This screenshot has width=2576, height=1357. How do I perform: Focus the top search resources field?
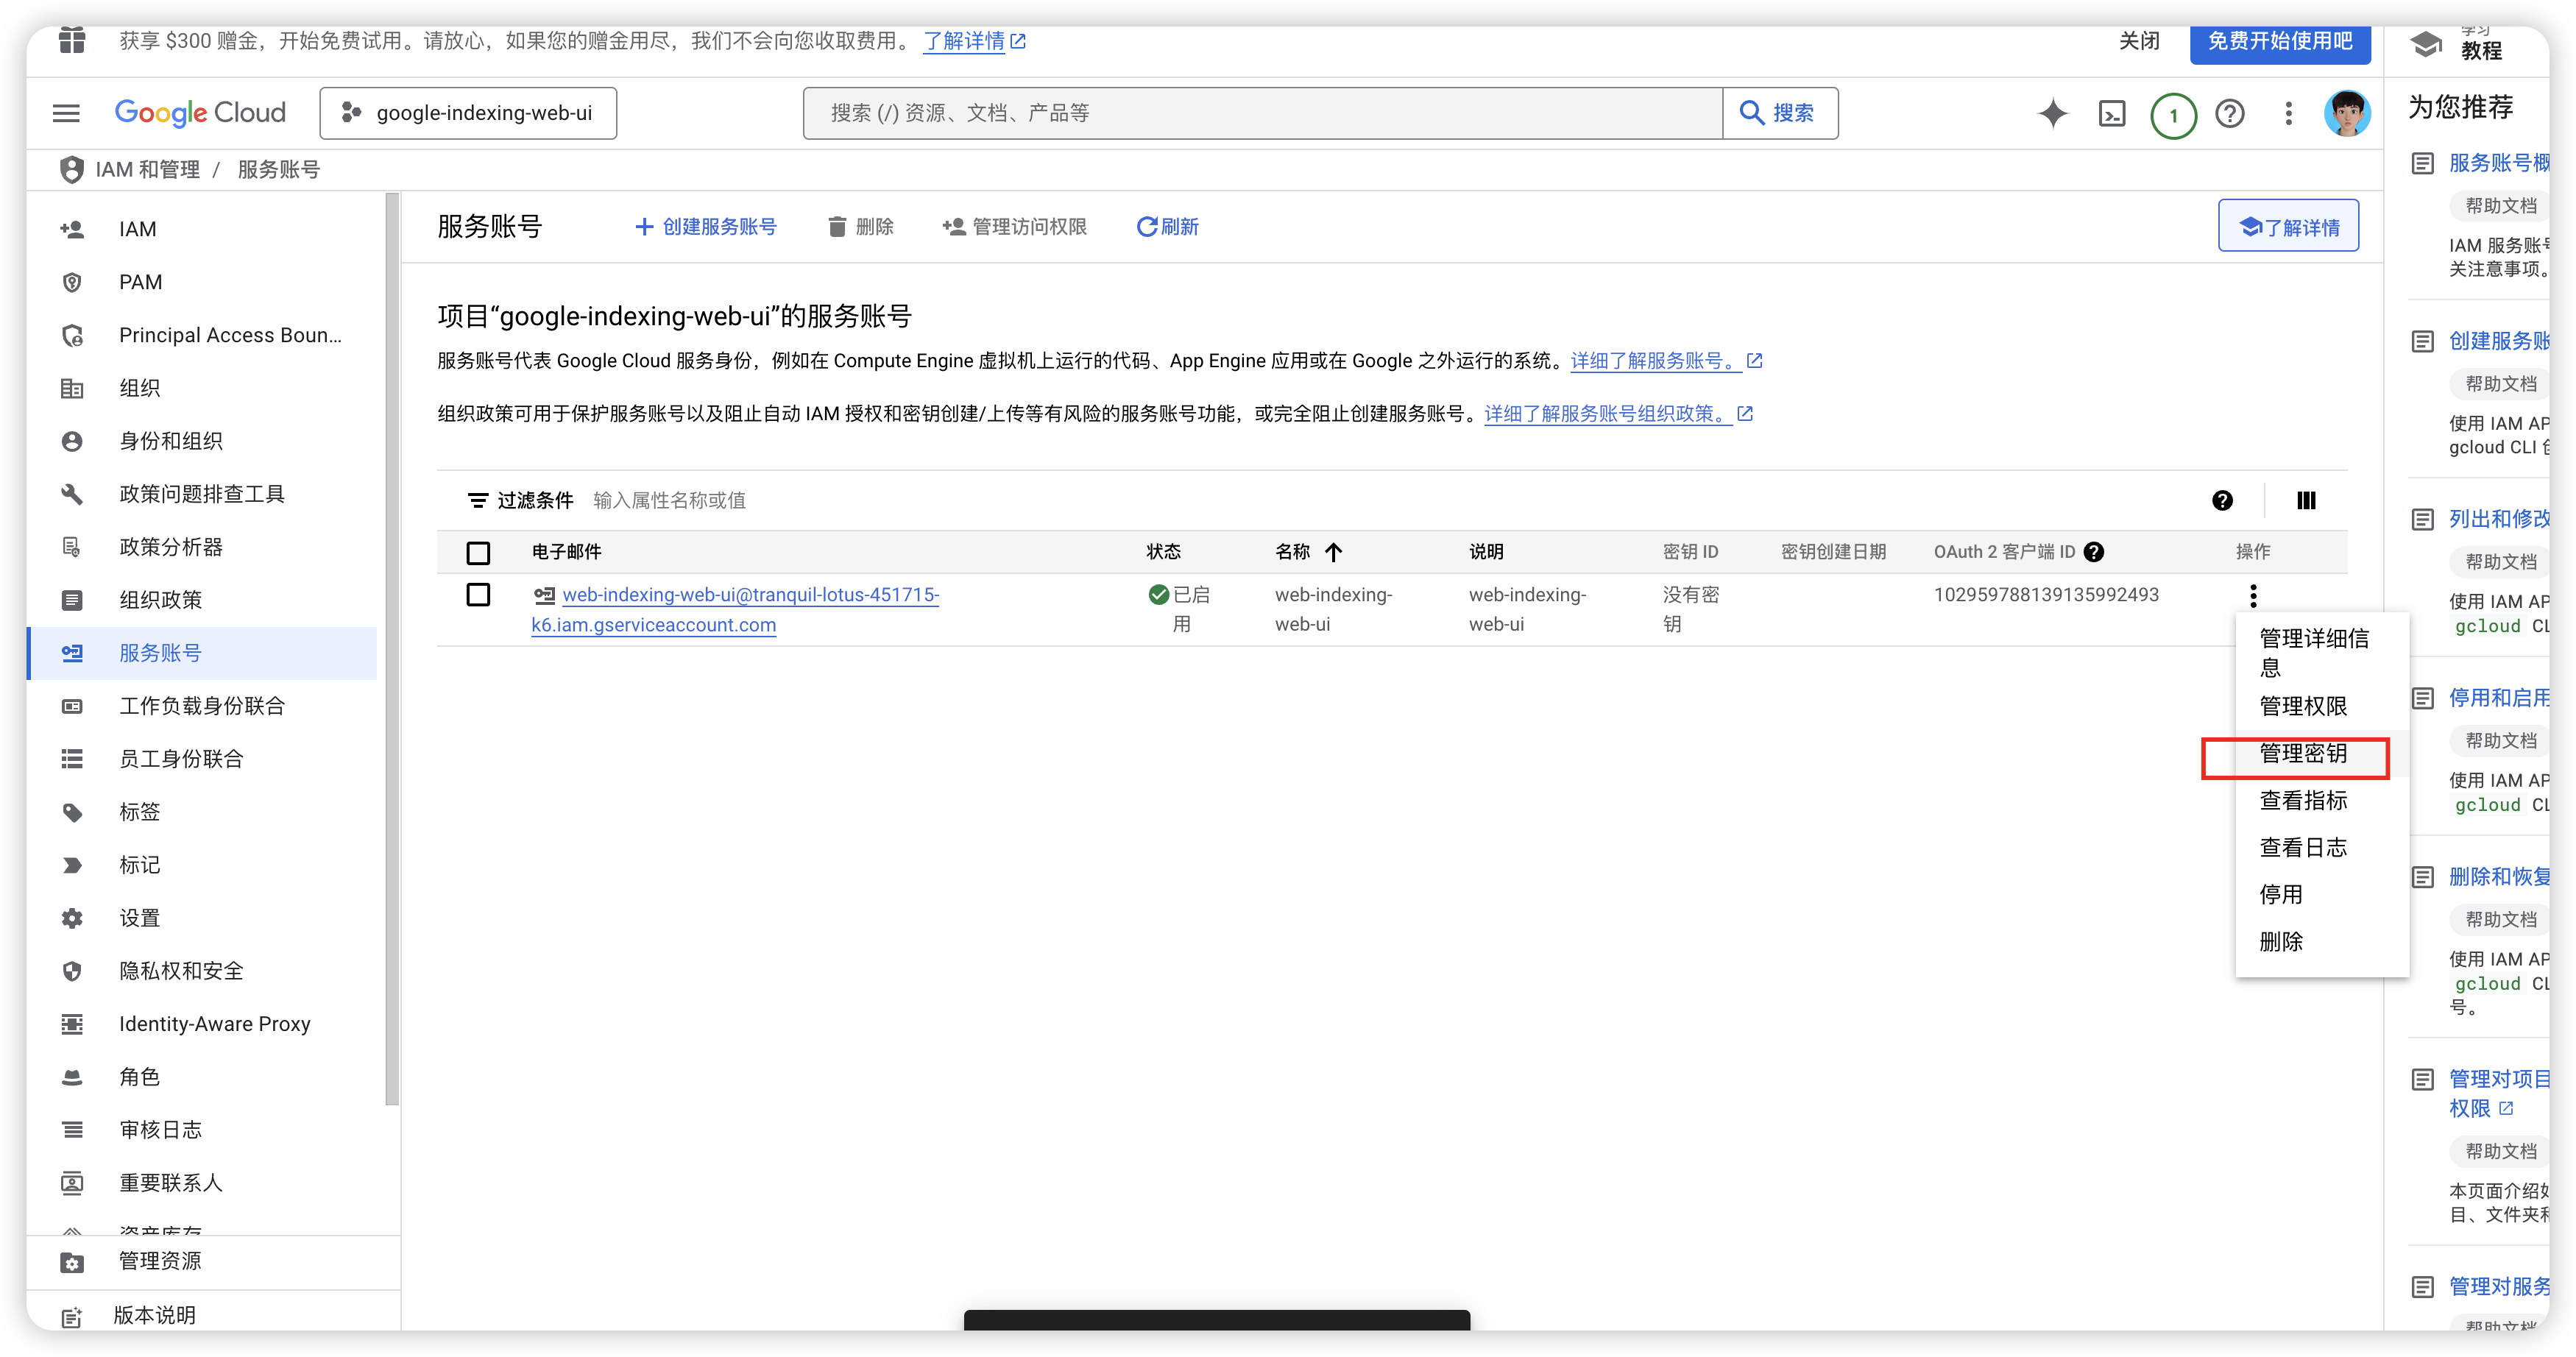click(1262, 113)
